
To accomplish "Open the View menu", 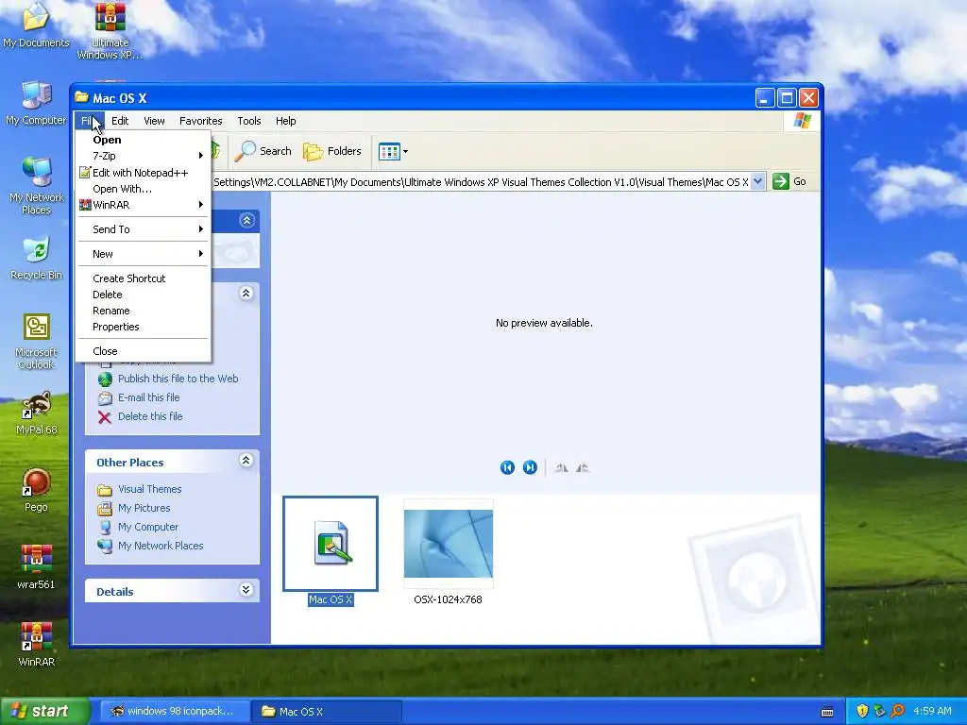I will (x=154, y=121).
